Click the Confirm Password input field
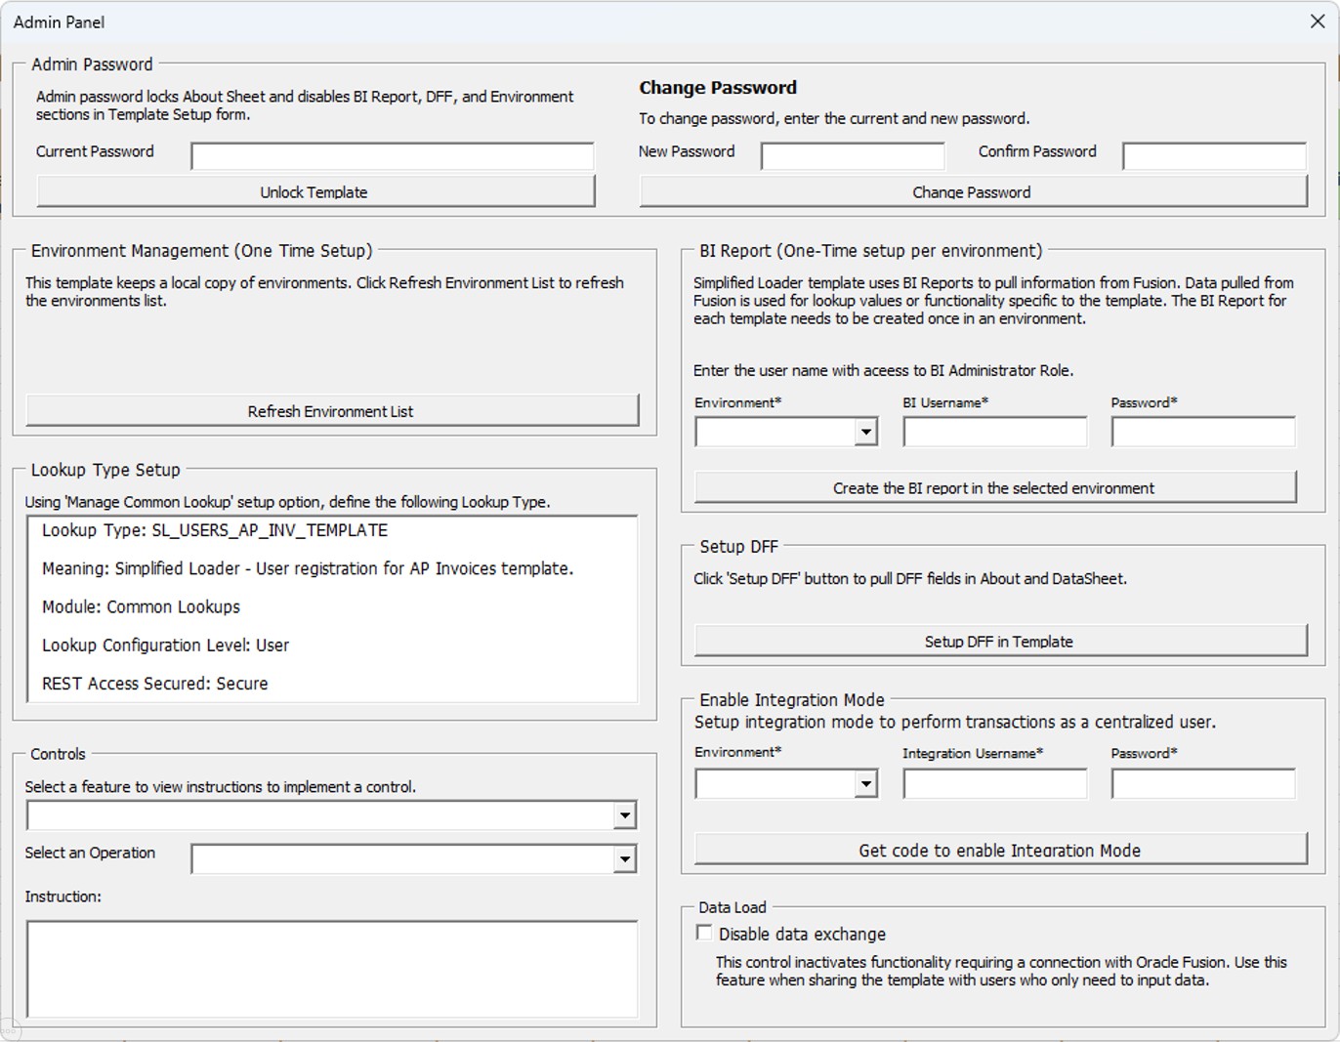 [x=1214, y=154]
